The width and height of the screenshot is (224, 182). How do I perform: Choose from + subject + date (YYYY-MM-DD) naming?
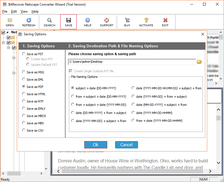pos(99,105)
